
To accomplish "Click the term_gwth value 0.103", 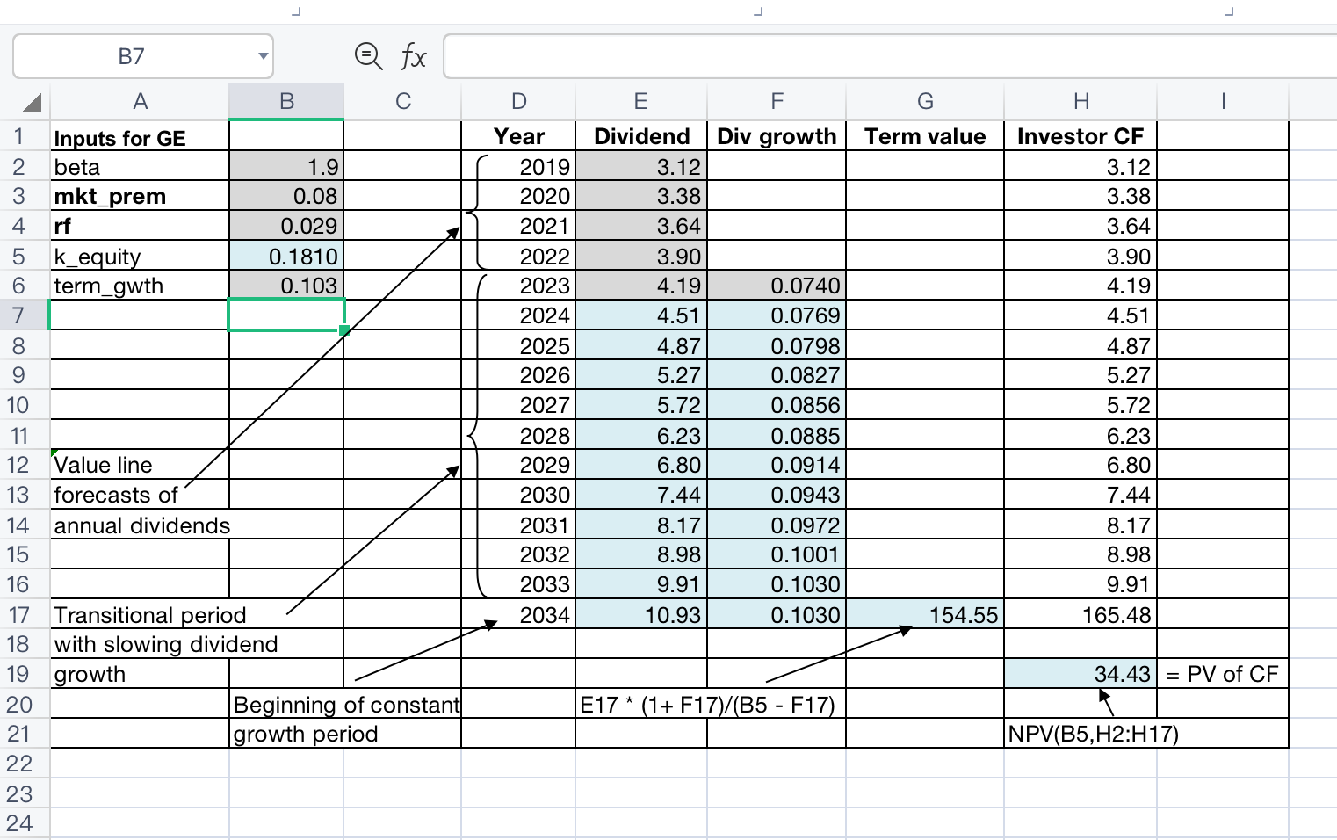I will (x=286, y=286).
